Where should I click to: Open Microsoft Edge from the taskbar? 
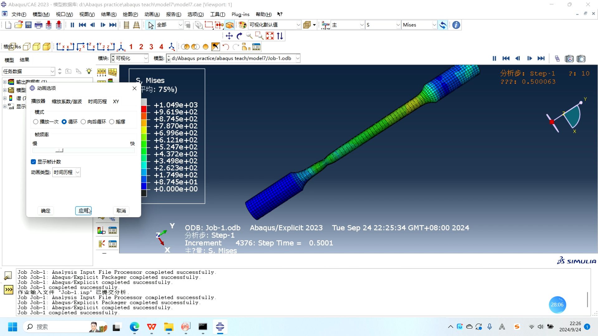(x=134, y=327)
